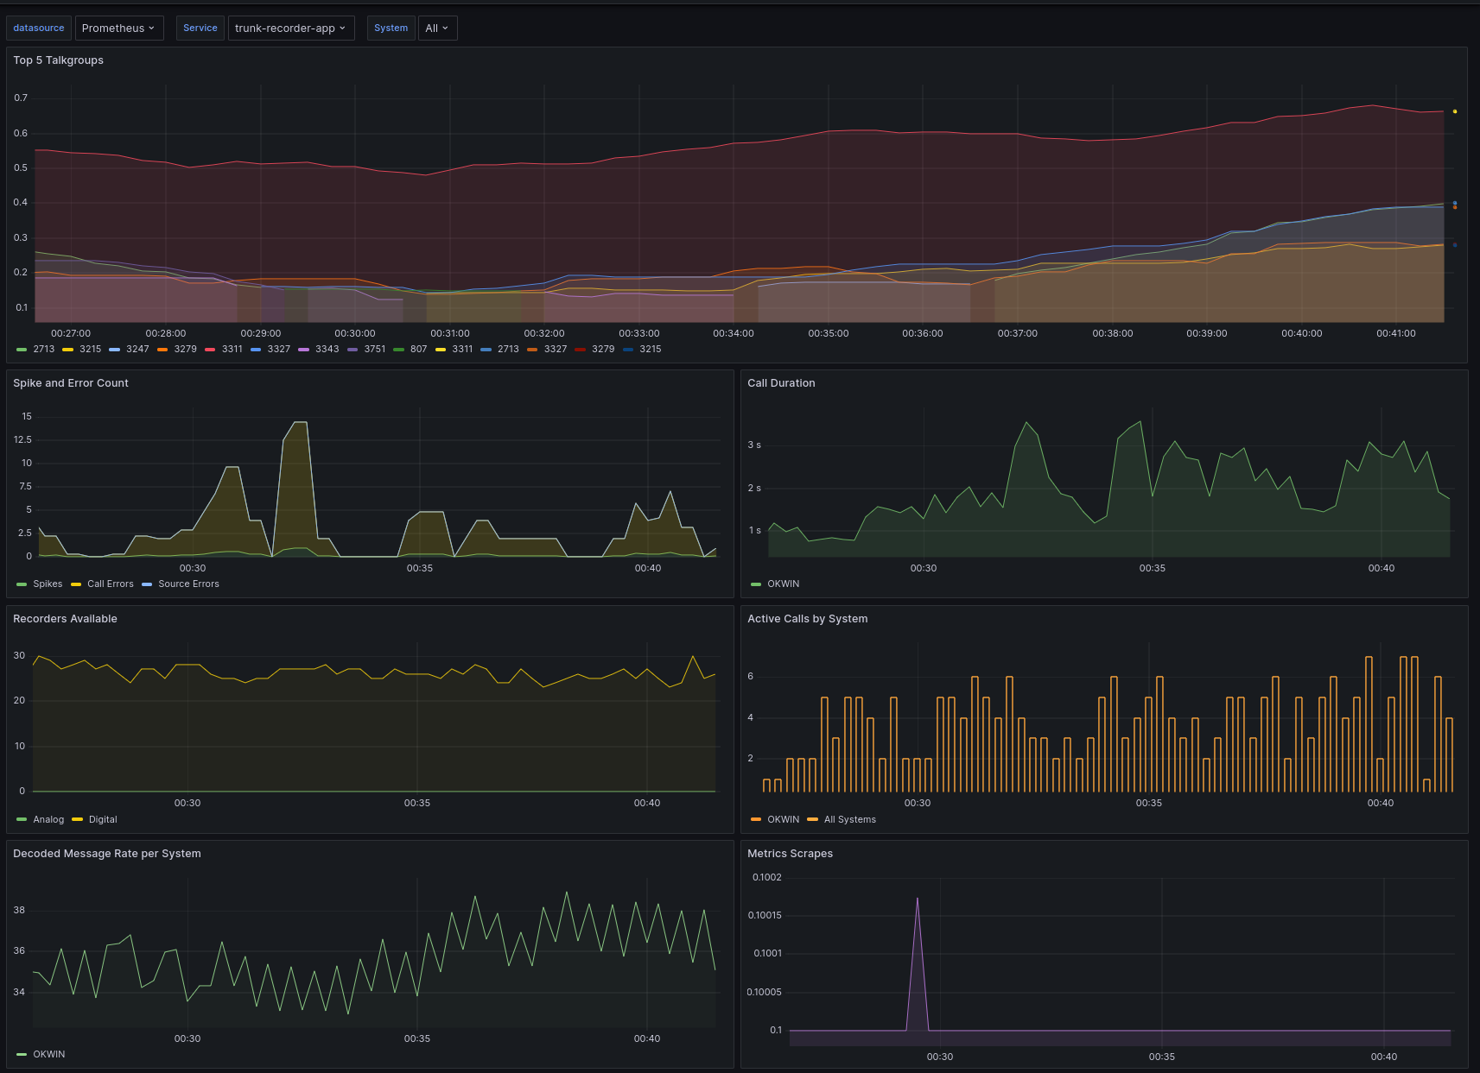Viewport: 1480px width, 1073px height.
Task: Open the Top 5 Talkgroups panel title
Action: [58, 60]
